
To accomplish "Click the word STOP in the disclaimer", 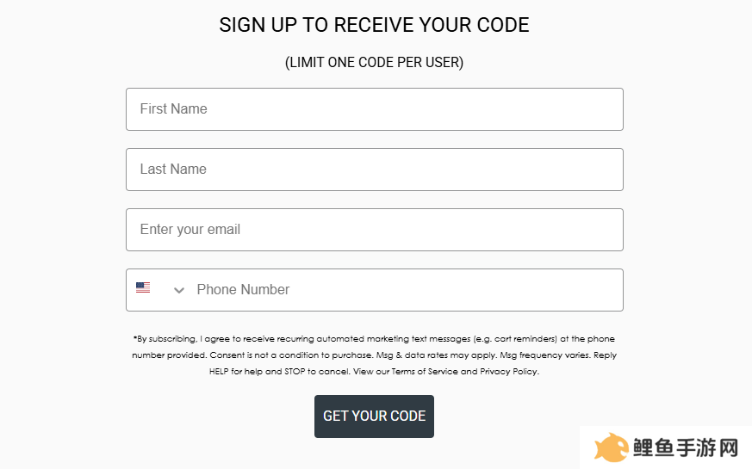I will pos(295,371).
